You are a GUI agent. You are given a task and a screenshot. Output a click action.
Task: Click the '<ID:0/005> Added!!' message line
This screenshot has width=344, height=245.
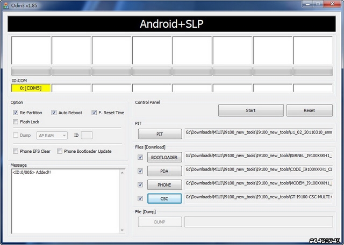click(x=32, y=173)
